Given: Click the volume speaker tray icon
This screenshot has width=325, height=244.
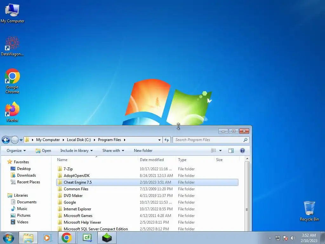Looking at the screenshot, I should tap(293, 238).
